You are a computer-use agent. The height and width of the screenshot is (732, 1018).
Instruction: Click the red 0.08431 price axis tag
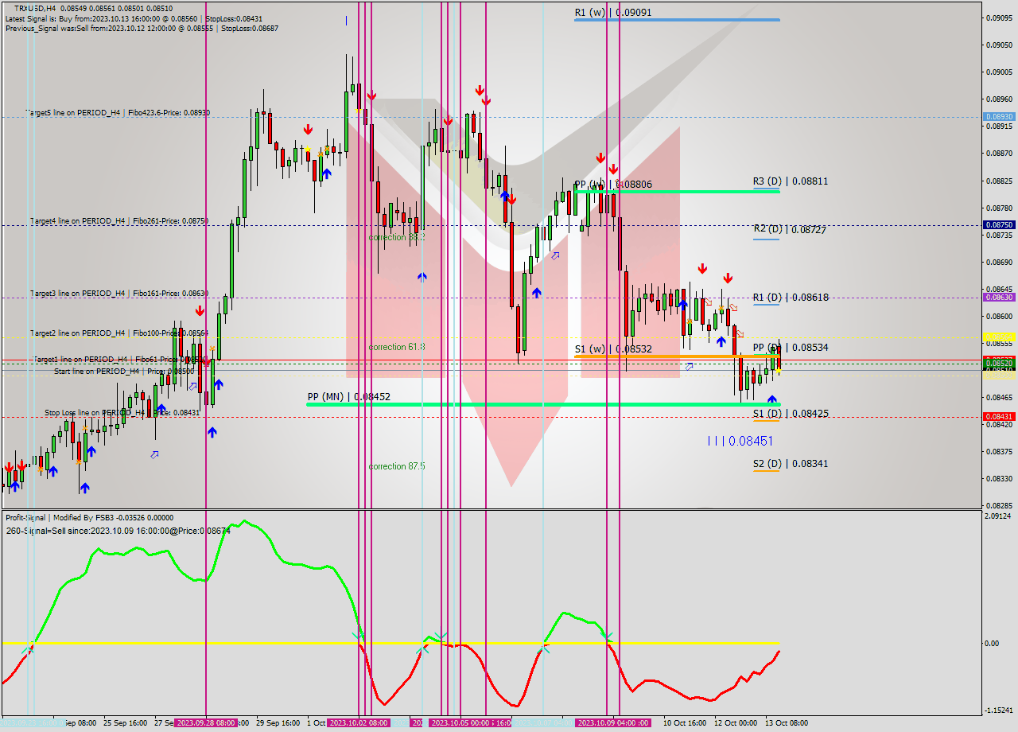tap(1000, 417)
